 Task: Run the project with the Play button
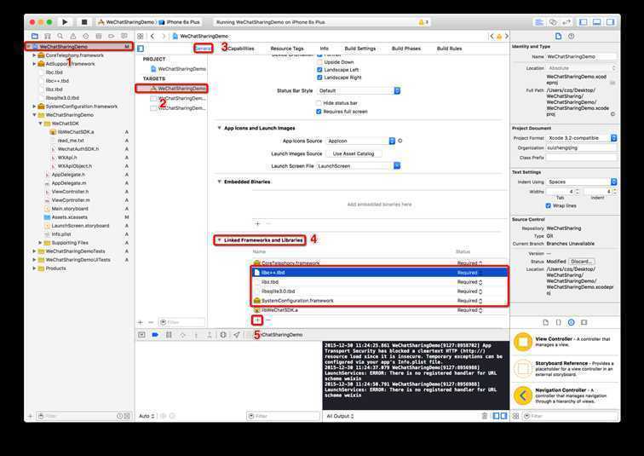tap(65, 22)
